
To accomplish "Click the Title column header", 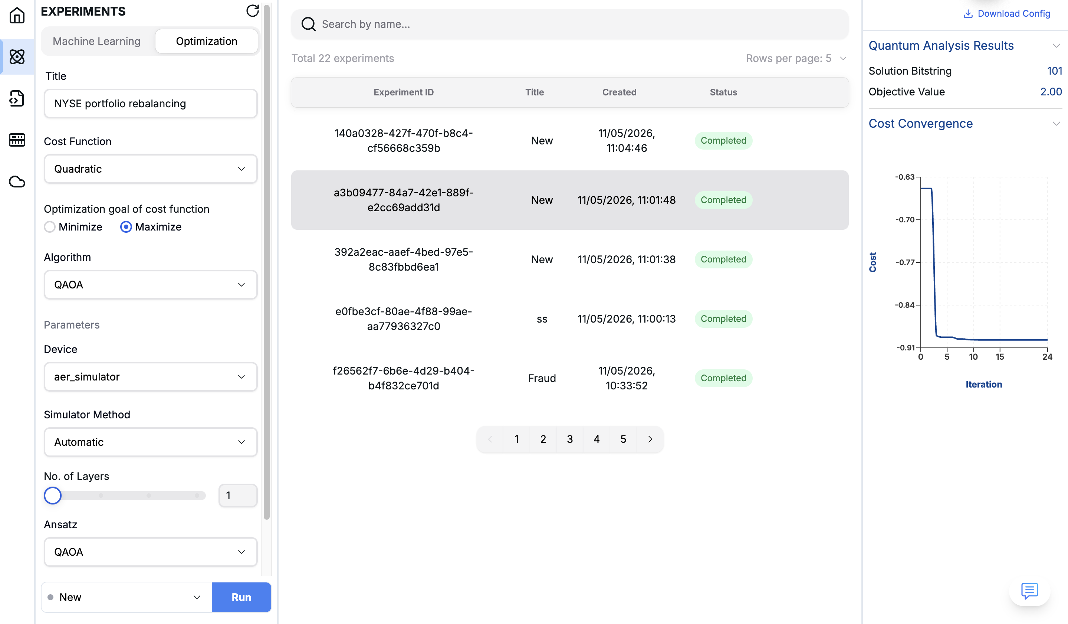I will (x=535, y=92).
